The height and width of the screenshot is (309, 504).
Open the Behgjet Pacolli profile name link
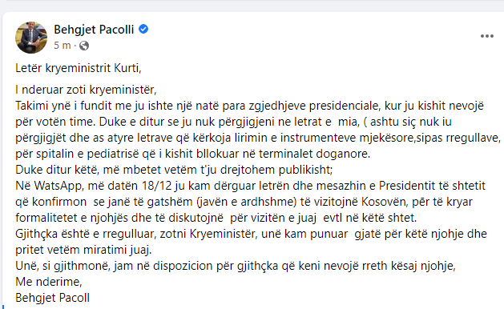[x=94, y=30]
